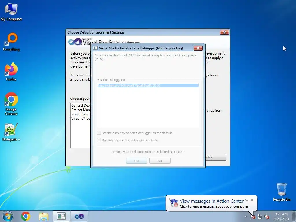Close the Just-In-Time Debugger dialog
Screen dimensions: 296x222
click(x=198, y=48)
